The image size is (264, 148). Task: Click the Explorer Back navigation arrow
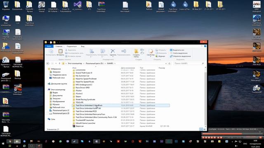click(48, 63)
